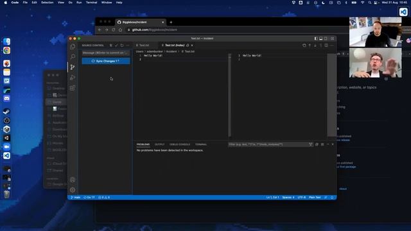The width and height of the screenshot is (411, 231).
Task: Open the Terminal menu in macOS menu bar
Action: [91, 3]
